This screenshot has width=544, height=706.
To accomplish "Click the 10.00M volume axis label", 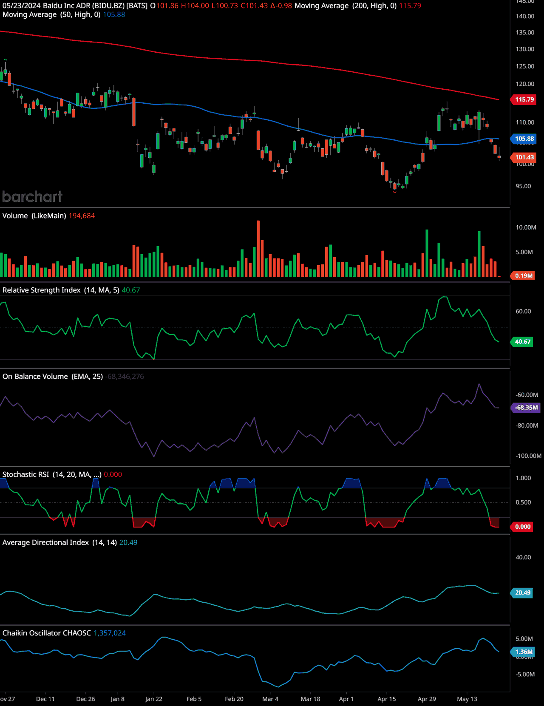I will click(x=526, y=227).
